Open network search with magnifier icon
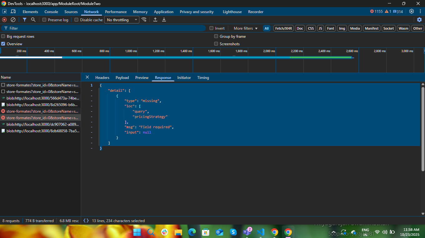 click(33, 20)
